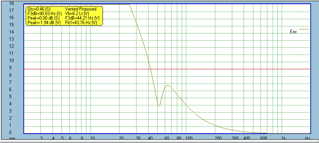This screenshot has width=319, height=143.
Task: Click the 400 frequency axis label
Action: (x=247, y=138)
